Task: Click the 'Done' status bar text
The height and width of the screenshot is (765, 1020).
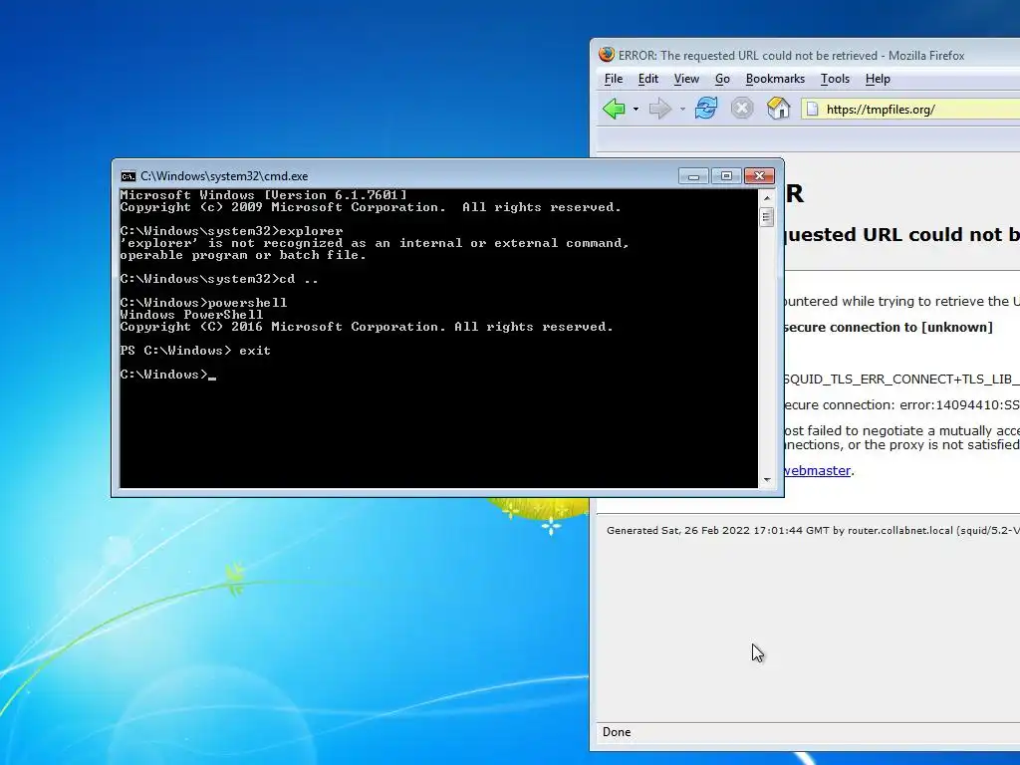Action: (617, 732)
